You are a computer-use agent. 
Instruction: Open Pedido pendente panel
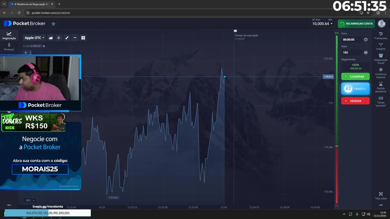[x=381, y=87]
